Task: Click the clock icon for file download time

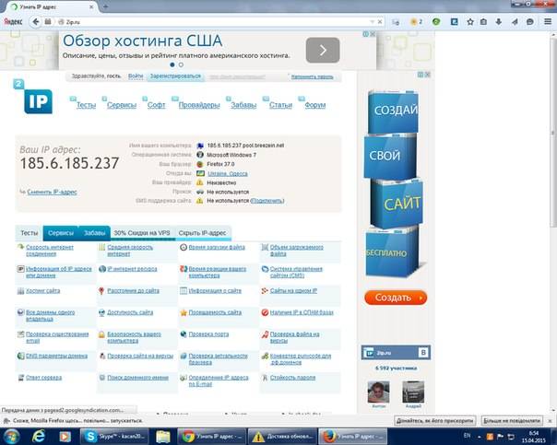Action: point(184,247)
